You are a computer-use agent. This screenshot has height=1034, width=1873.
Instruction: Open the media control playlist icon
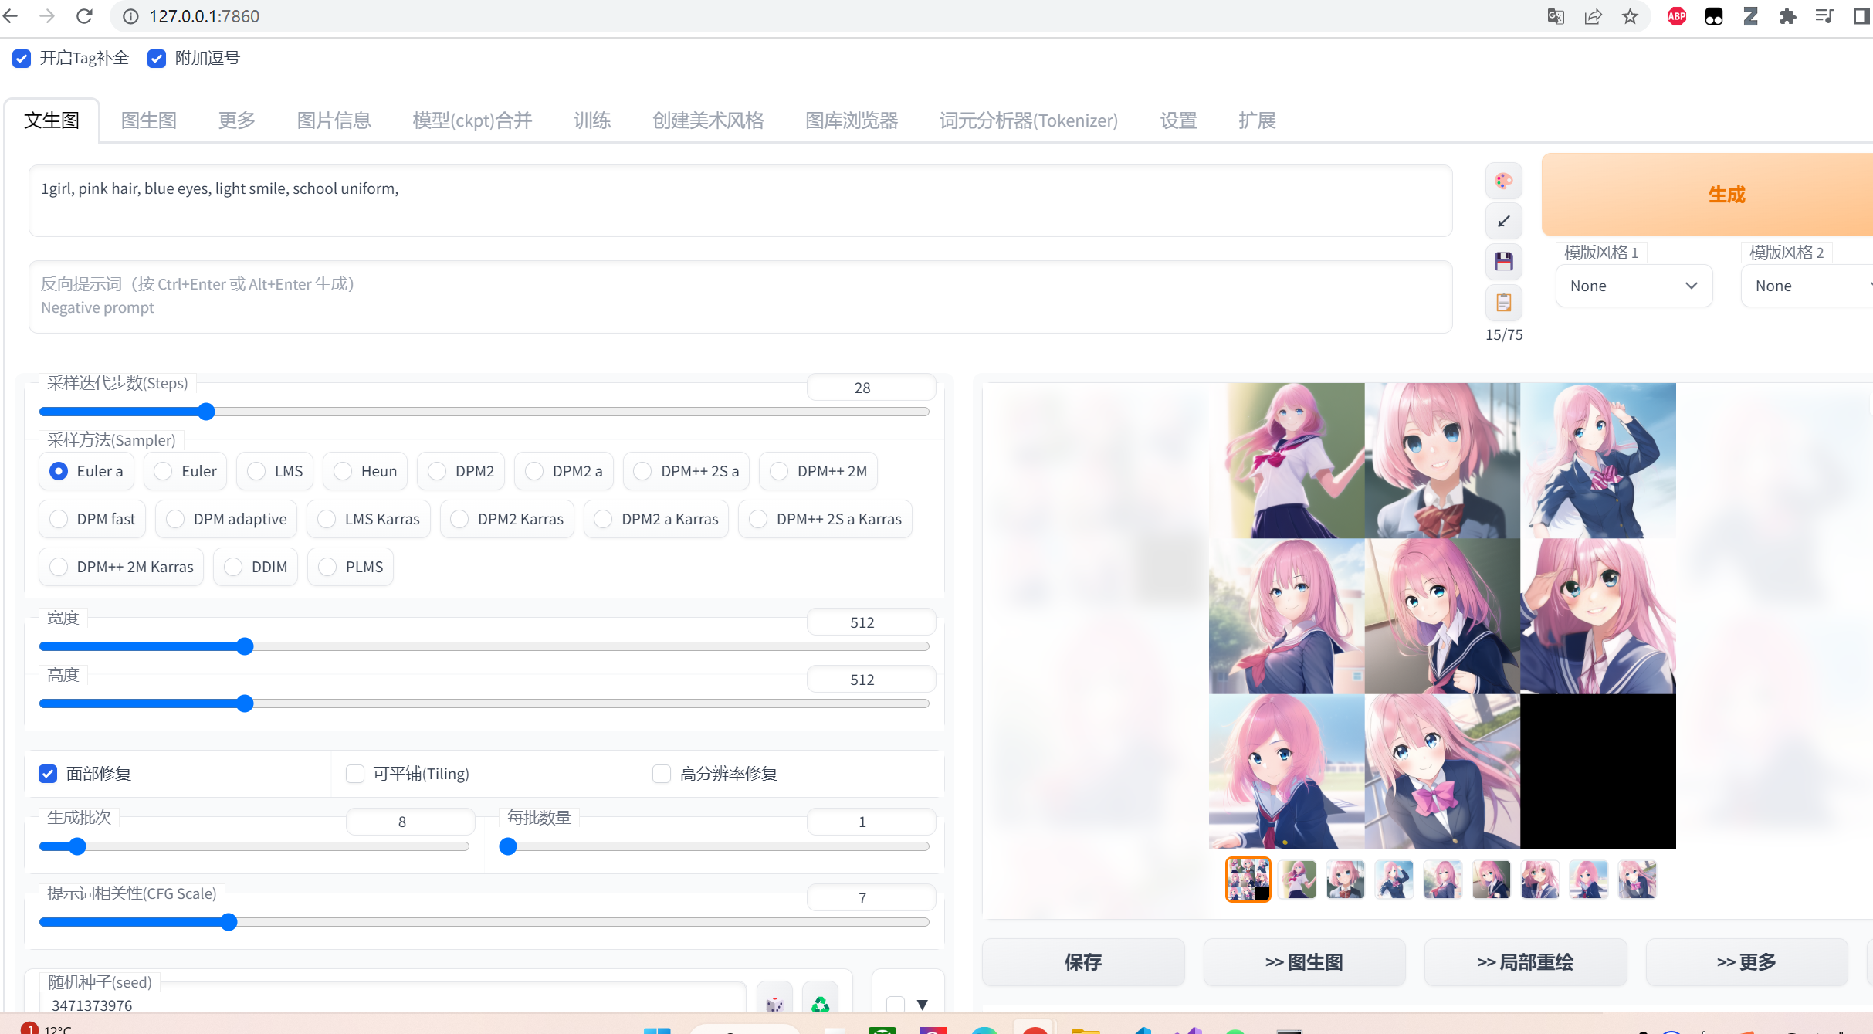click(1824, 16)
